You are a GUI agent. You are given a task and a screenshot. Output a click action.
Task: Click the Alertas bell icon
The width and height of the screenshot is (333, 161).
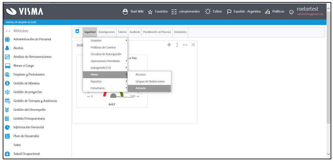click(7, 48)
